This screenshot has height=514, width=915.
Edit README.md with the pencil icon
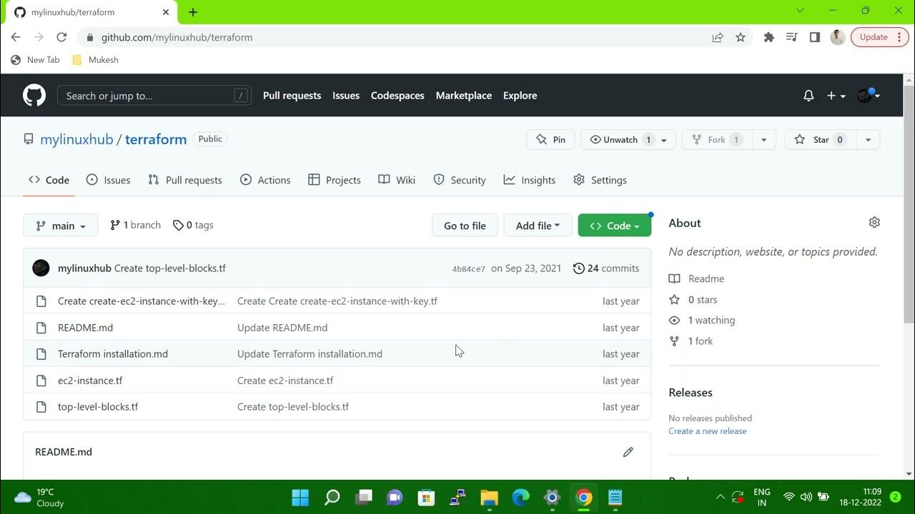tap(628, 452)
